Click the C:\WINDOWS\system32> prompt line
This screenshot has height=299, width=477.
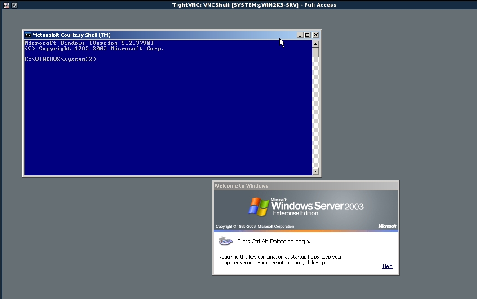(x=60, y=59)
